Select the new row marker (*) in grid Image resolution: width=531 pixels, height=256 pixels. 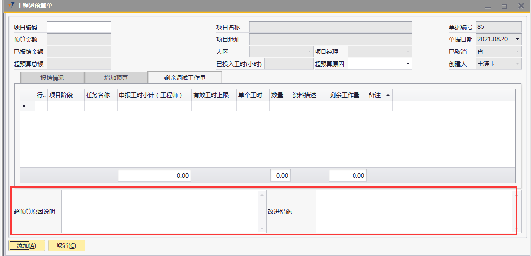click(24, 106)
